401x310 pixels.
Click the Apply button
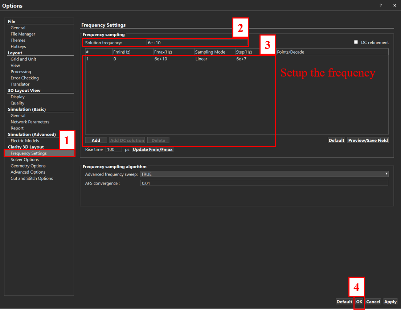[390, 302]
